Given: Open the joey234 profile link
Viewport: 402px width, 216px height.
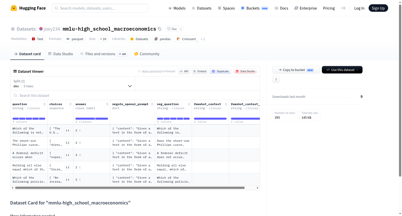Looking at the screenshot, I should 52,29.
